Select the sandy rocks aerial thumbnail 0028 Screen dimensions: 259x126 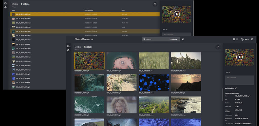click(x=122, y=83)
